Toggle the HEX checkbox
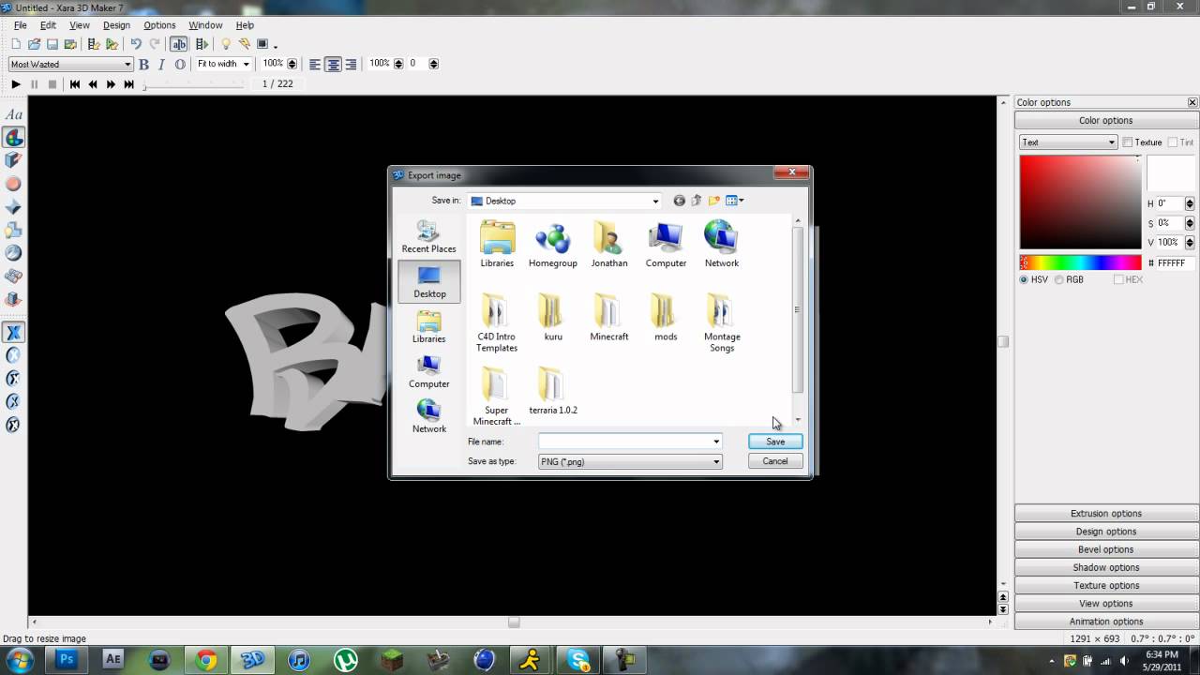This screenshot has height=675, width=1200. (x=1118, y=279)
